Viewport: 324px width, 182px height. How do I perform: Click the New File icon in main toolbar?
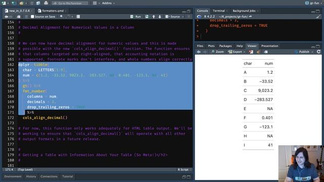[4, 3]
